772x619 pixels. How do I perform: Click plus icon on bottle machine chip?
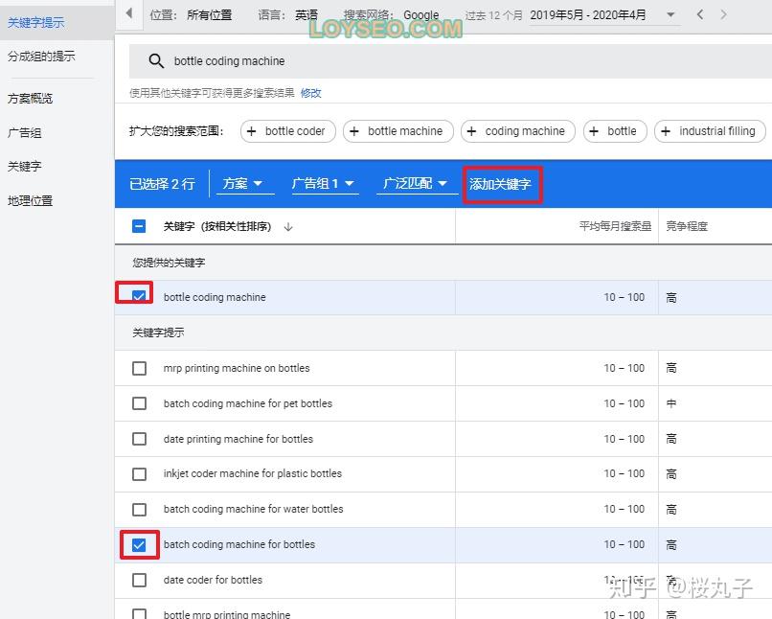pyautogui.click(x=353, y=131)
